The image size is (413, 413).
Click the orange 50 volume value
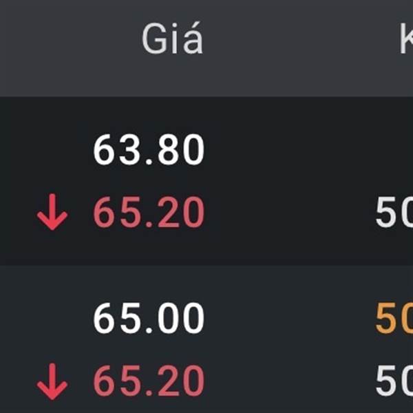394,318
